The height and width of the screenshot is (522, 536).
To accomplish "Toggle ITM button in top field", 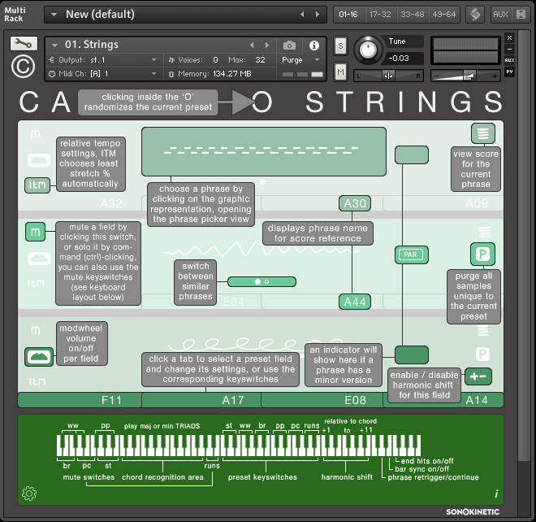I will point(37,185).
